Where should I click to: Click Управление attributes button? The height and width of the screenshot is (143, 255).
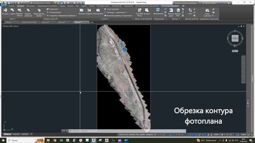(52, 9)
